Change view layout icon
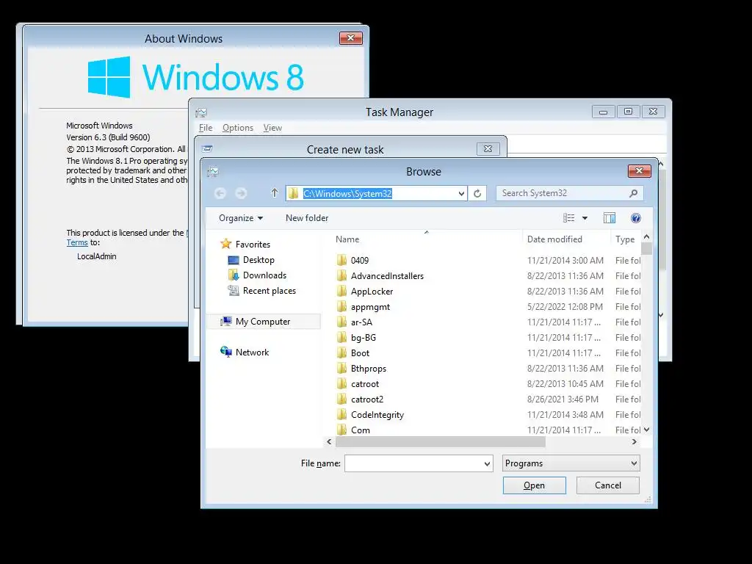Screen dimensions: 752x564 [569, 218]
